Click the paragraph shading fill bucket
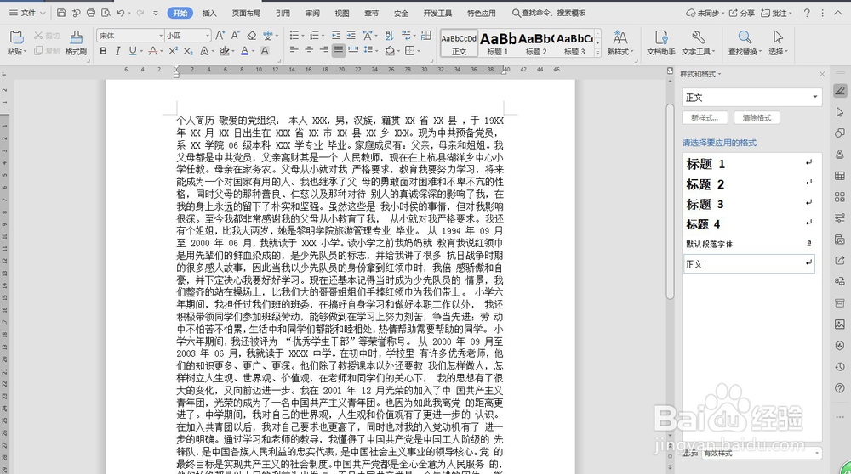This screenshot has height=474, width=851. coord(390,51)
